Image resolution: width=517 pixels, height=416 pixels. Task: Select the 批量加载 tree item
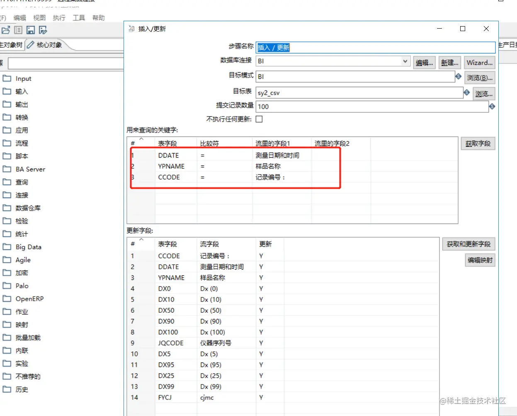28,338
